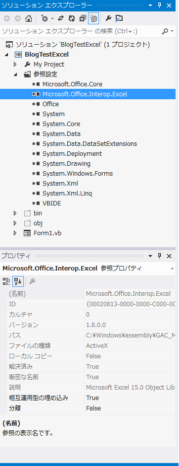179x466 pixels.
Task: Open the search options dropdown arrow
Action: (172, 31)
